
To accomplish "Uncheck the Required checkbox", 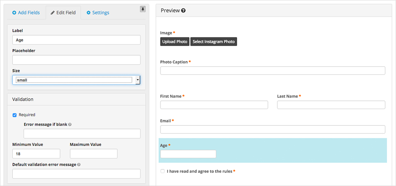I will [15, 115].
